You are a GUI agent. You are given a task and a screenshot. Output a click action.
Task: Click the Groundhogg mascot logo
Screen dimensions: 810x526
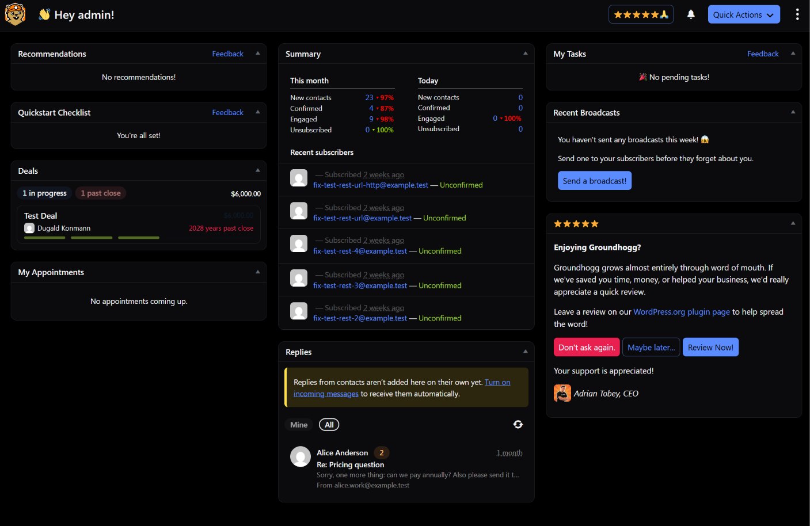click(15, 14)
